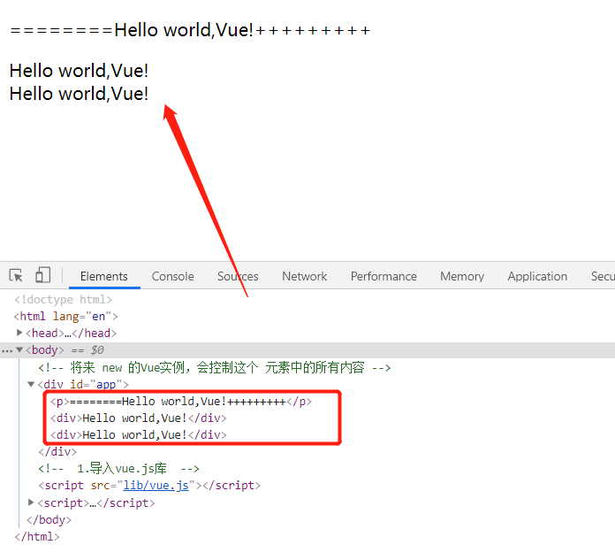This screenshot has height=560, width=615.
Task: Collapse the body element node
Action: pos(19,349)
